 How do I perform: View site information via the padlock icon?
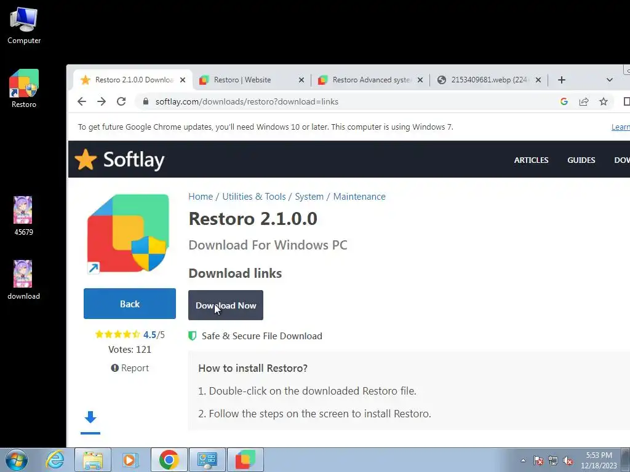pyautogui.click(x=146, y=101)
